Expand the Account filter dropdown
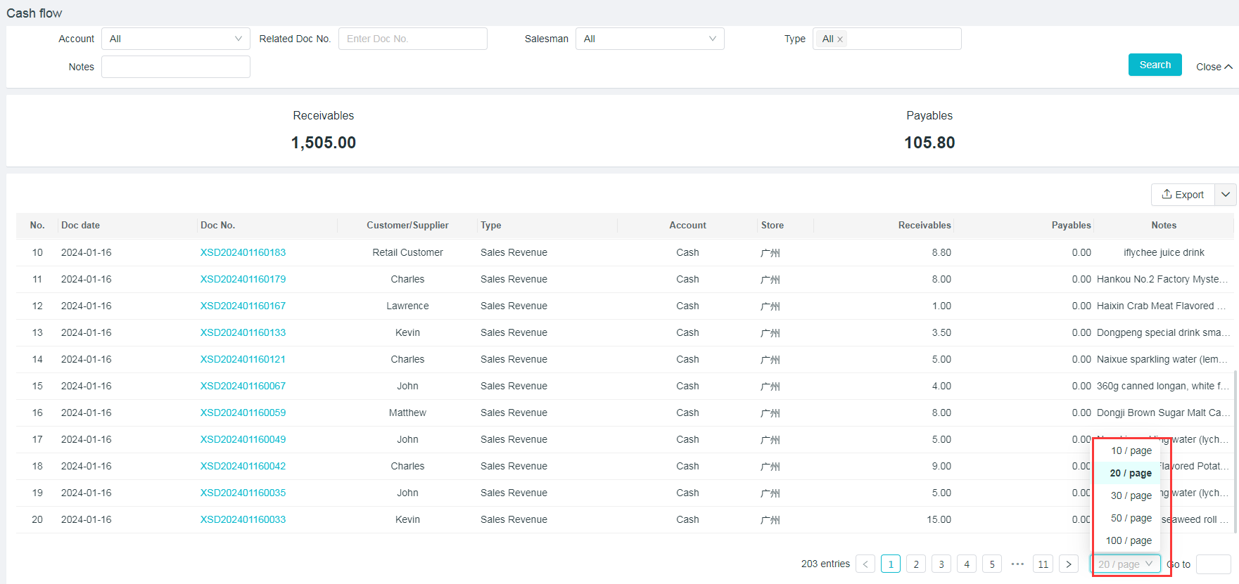The image size is (1239, 584). click(x=175, y=39)
